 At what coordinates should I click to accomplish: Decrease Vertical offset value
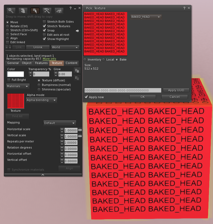pyautogui.click(x=62, y=162)
